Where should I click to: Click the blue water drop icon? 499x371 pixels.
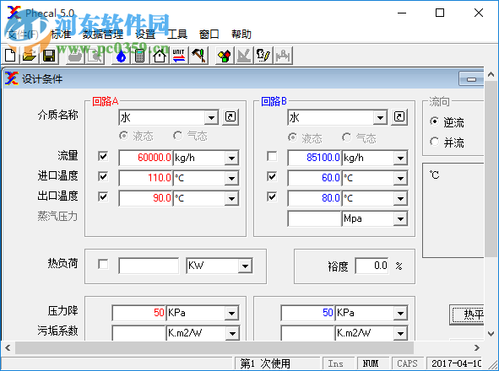[121, 56]
